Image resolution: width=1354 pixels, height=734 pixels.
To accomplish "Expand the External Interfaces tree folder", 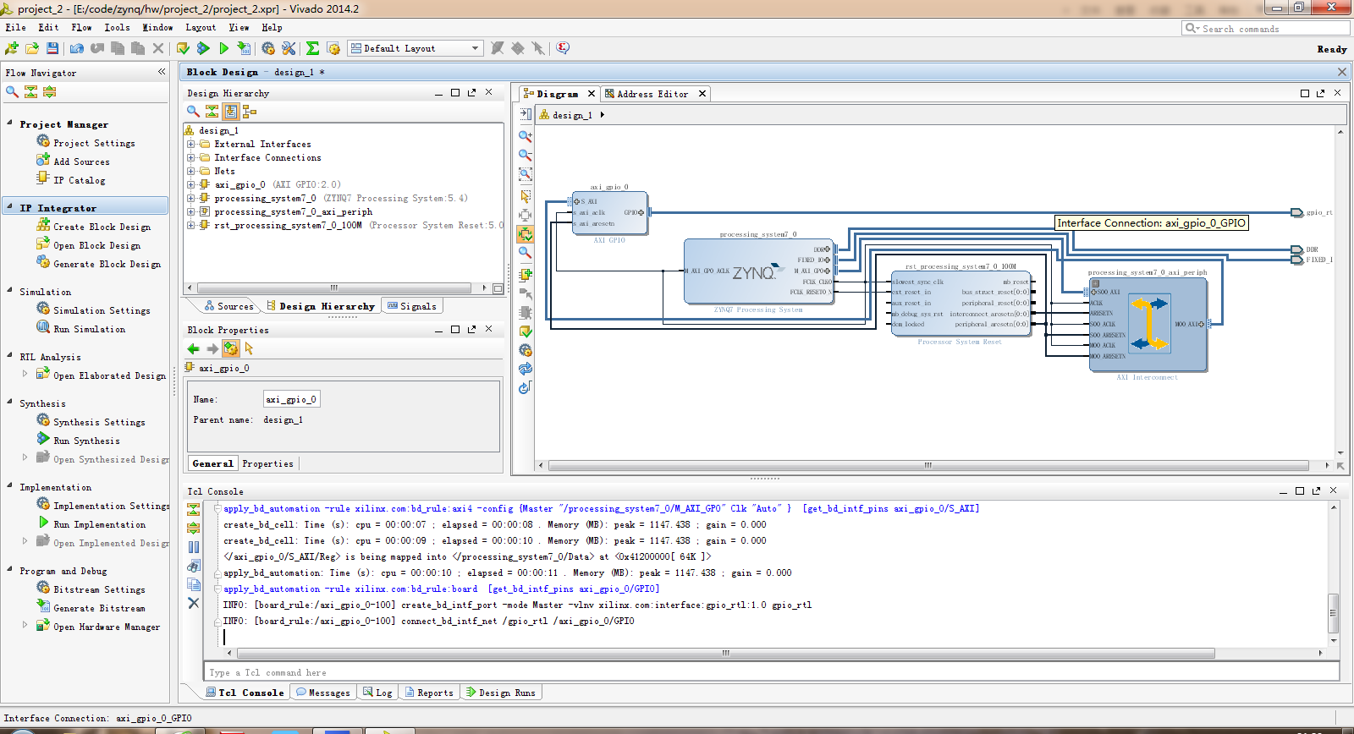I will [x=191, y=145].
